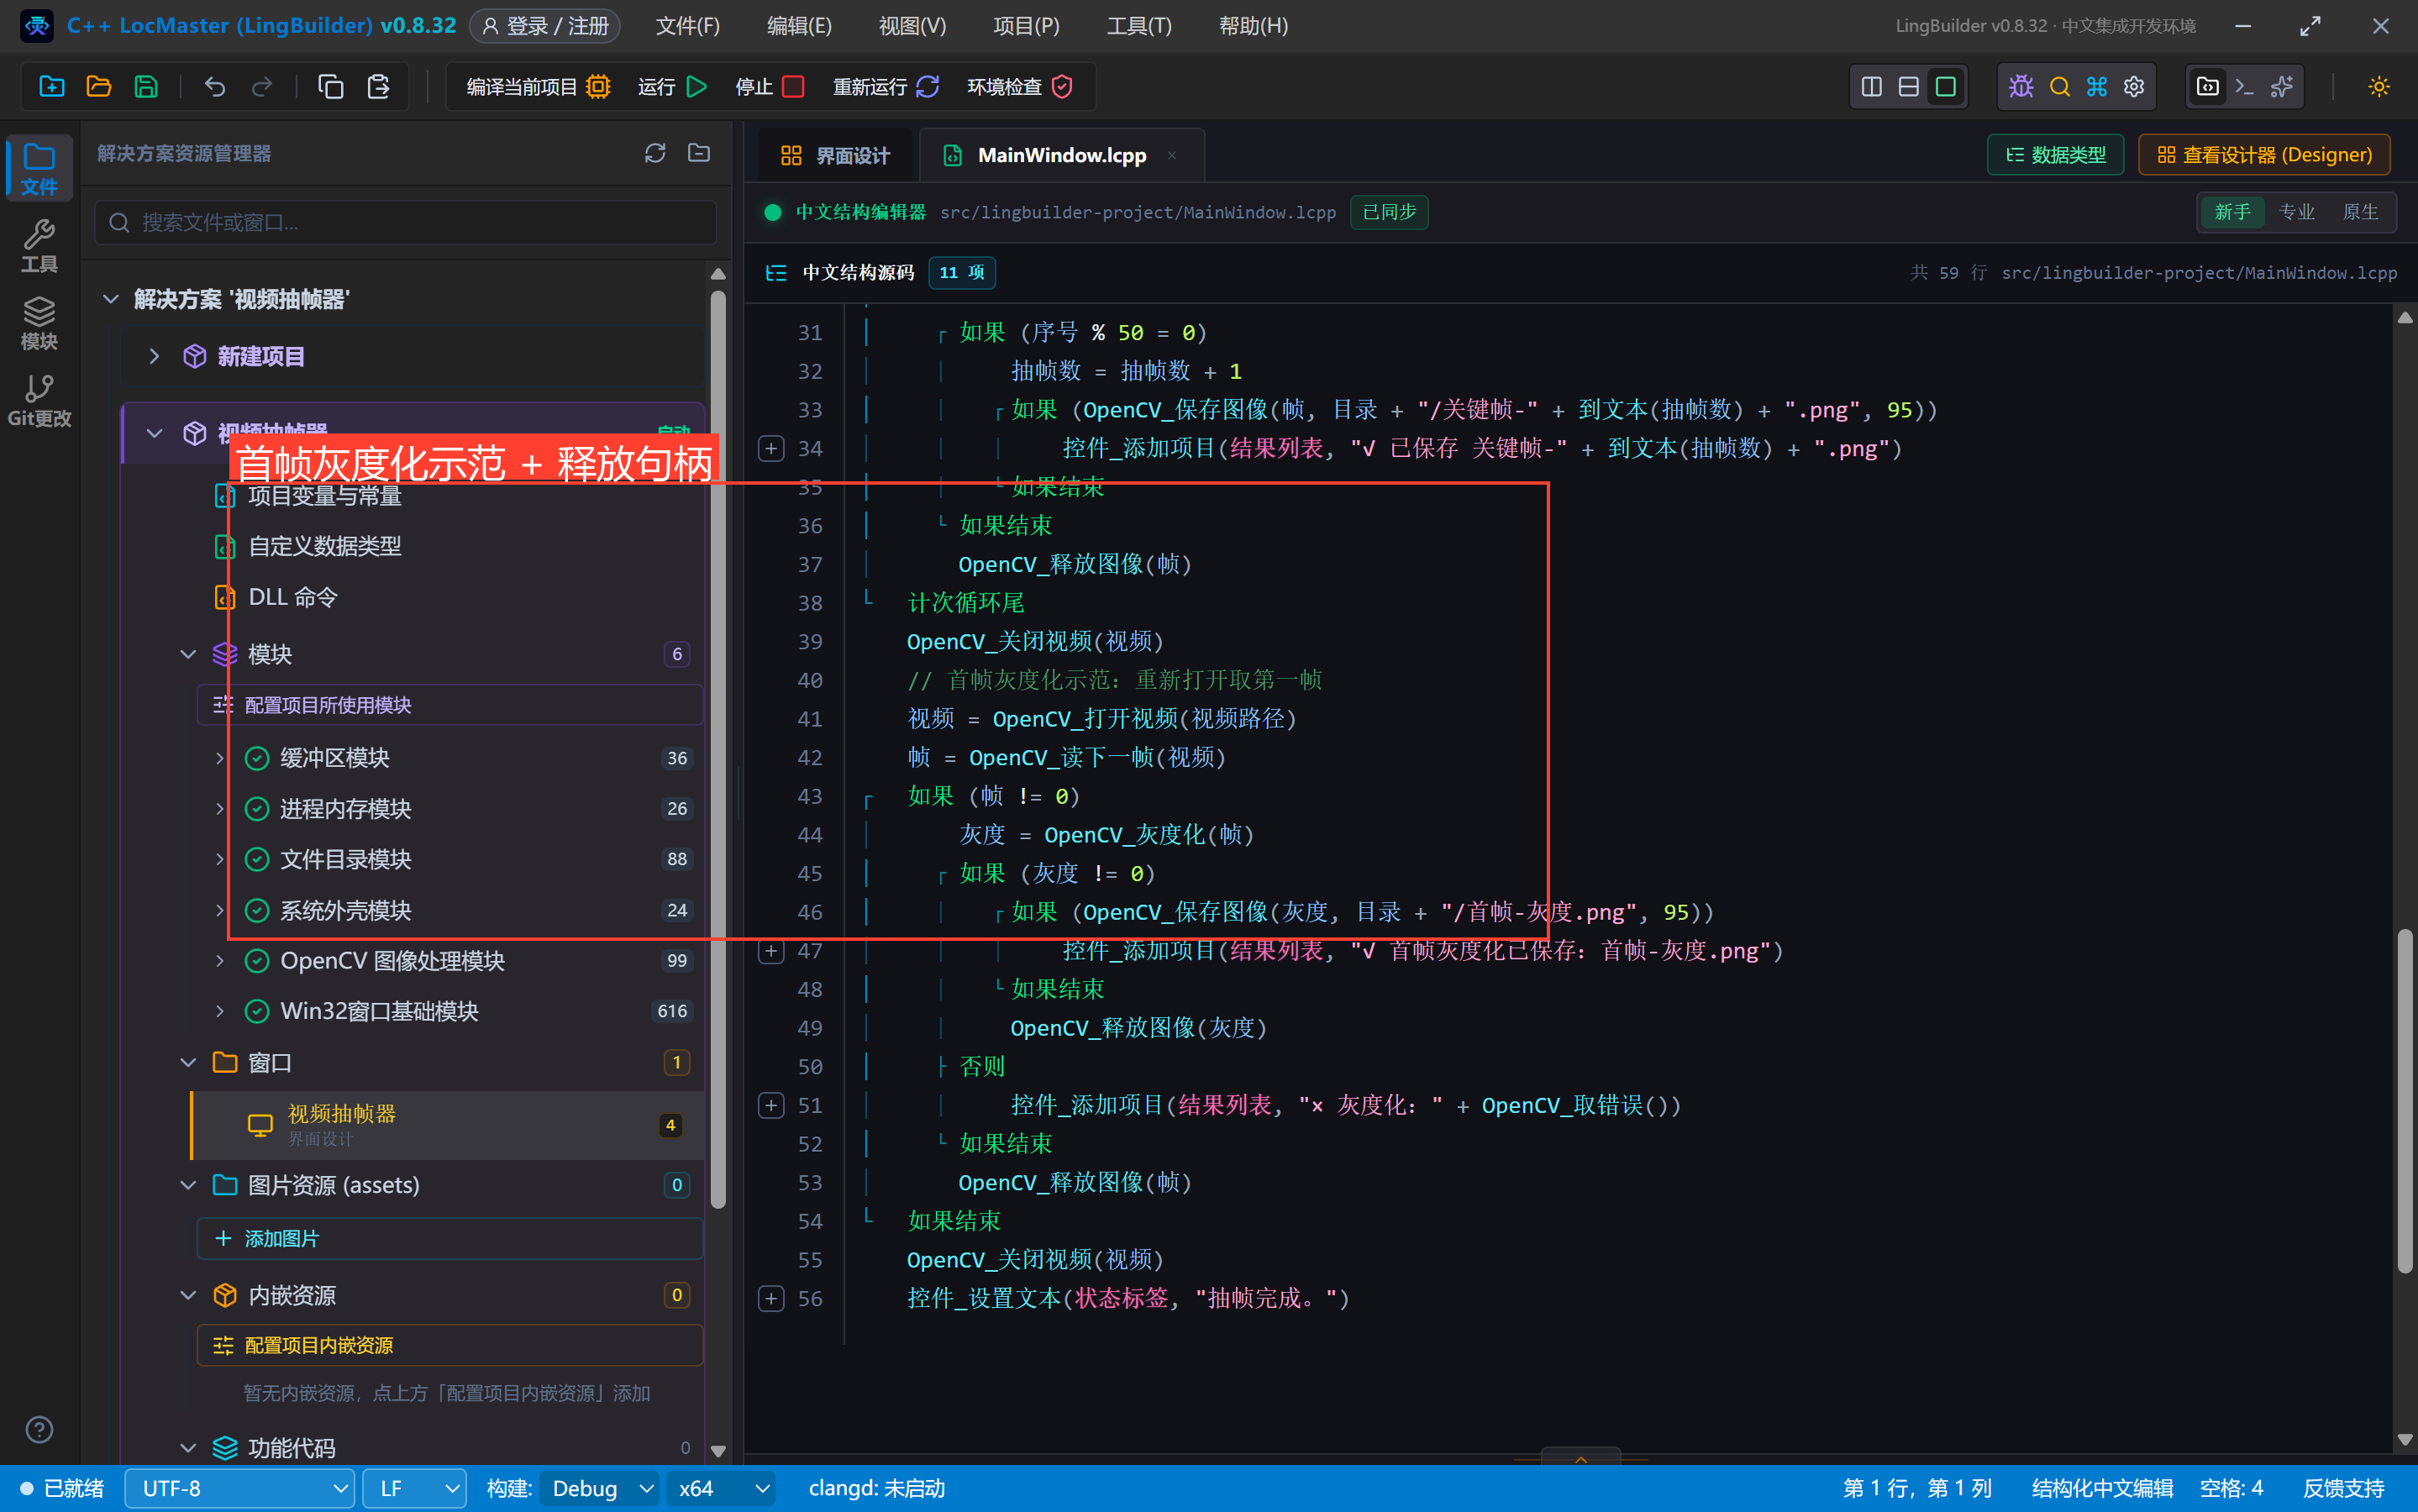
Task: Open the 工具(T) menu
Action: pos(1139,26)
